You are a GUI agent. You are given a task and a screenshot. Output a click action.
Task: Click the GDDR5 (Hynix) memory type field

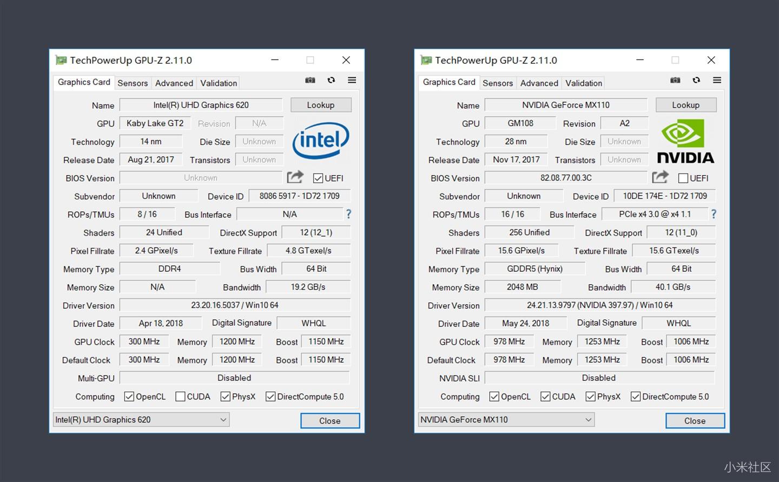click(534, 269)
